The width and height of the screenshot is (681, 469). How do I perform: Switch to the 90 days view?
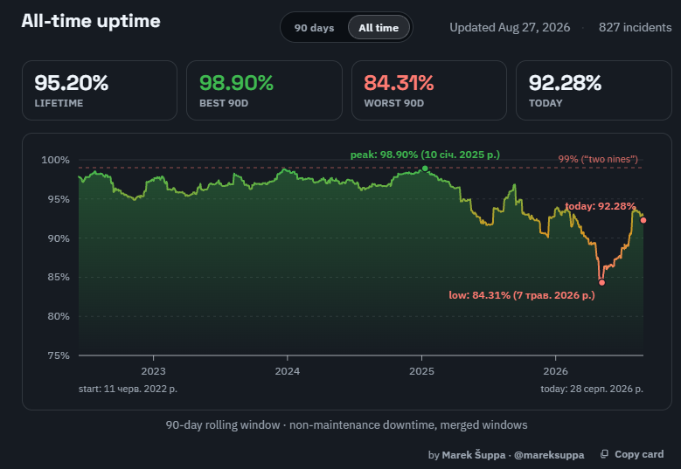[x=314, y=28]
